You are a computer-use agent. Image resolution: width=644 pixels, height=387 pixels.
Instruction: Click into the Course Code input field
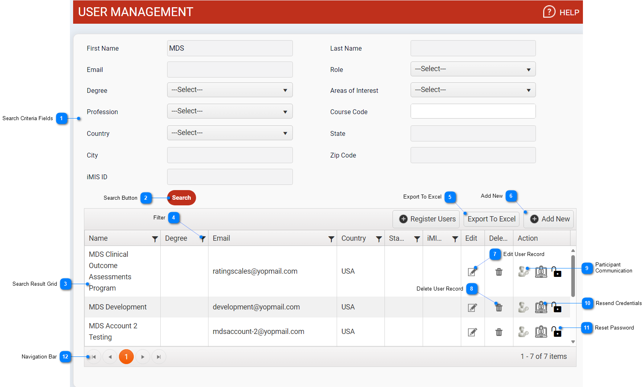473,111
